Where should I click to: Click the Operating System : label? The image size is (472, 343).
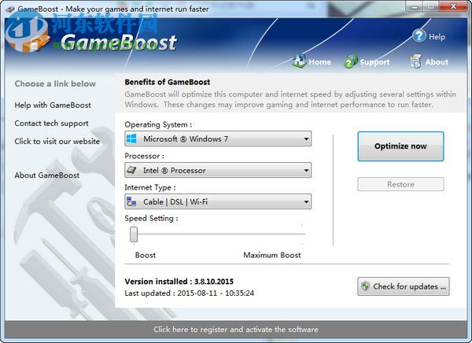tap(158, 124)
